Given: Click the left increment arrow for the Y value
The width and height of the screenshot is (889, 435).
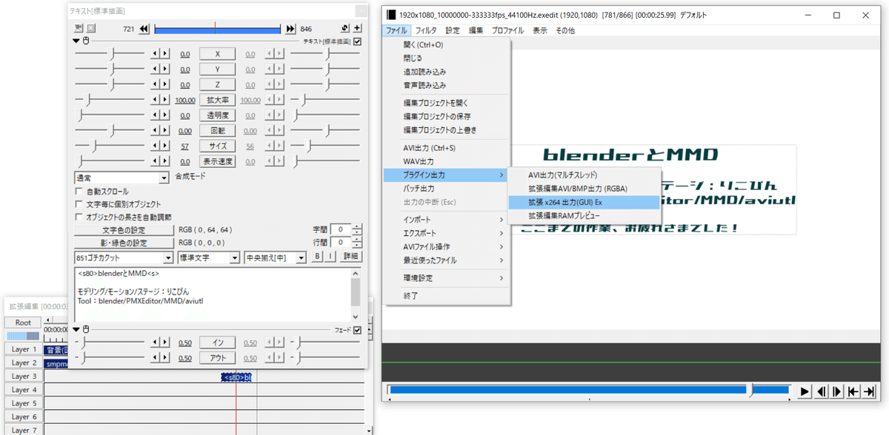Looking at the screenshot, I should pos(165,70).
